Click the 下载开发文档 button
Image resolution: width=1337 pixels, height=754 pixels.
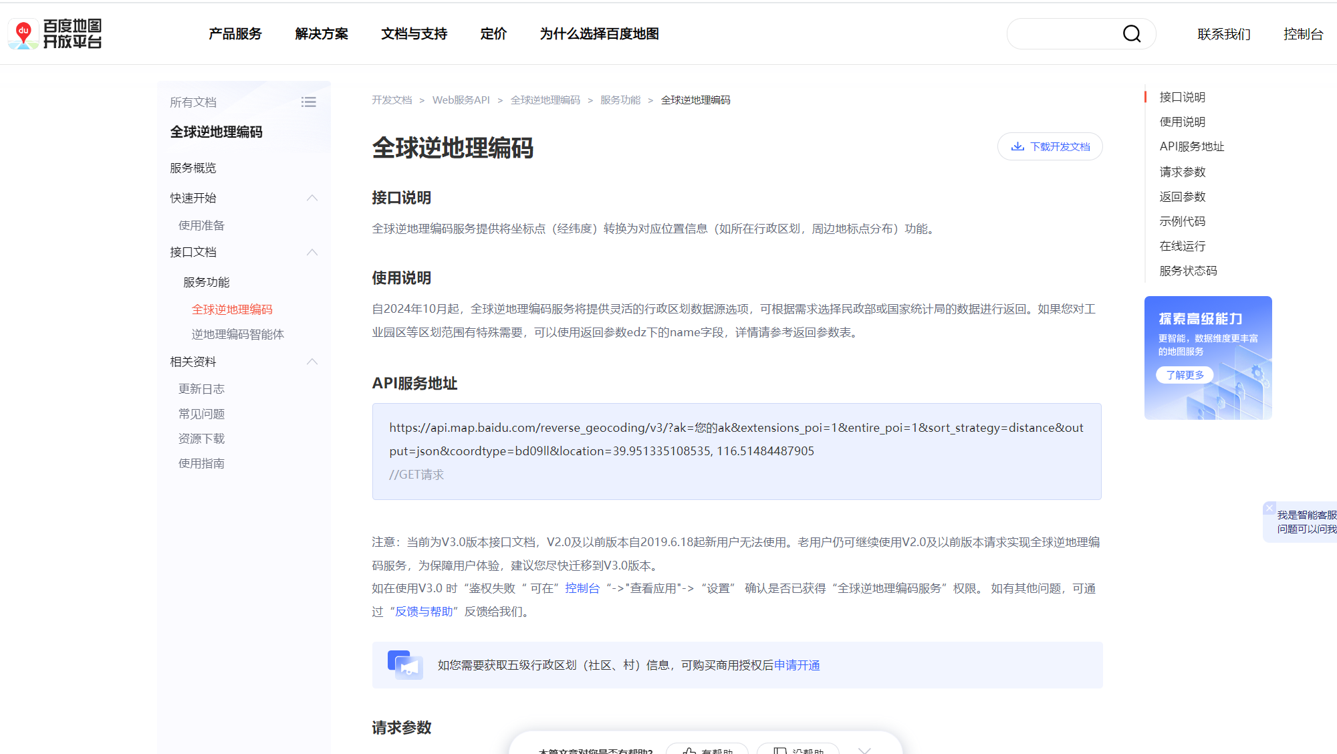(1050, 146)
